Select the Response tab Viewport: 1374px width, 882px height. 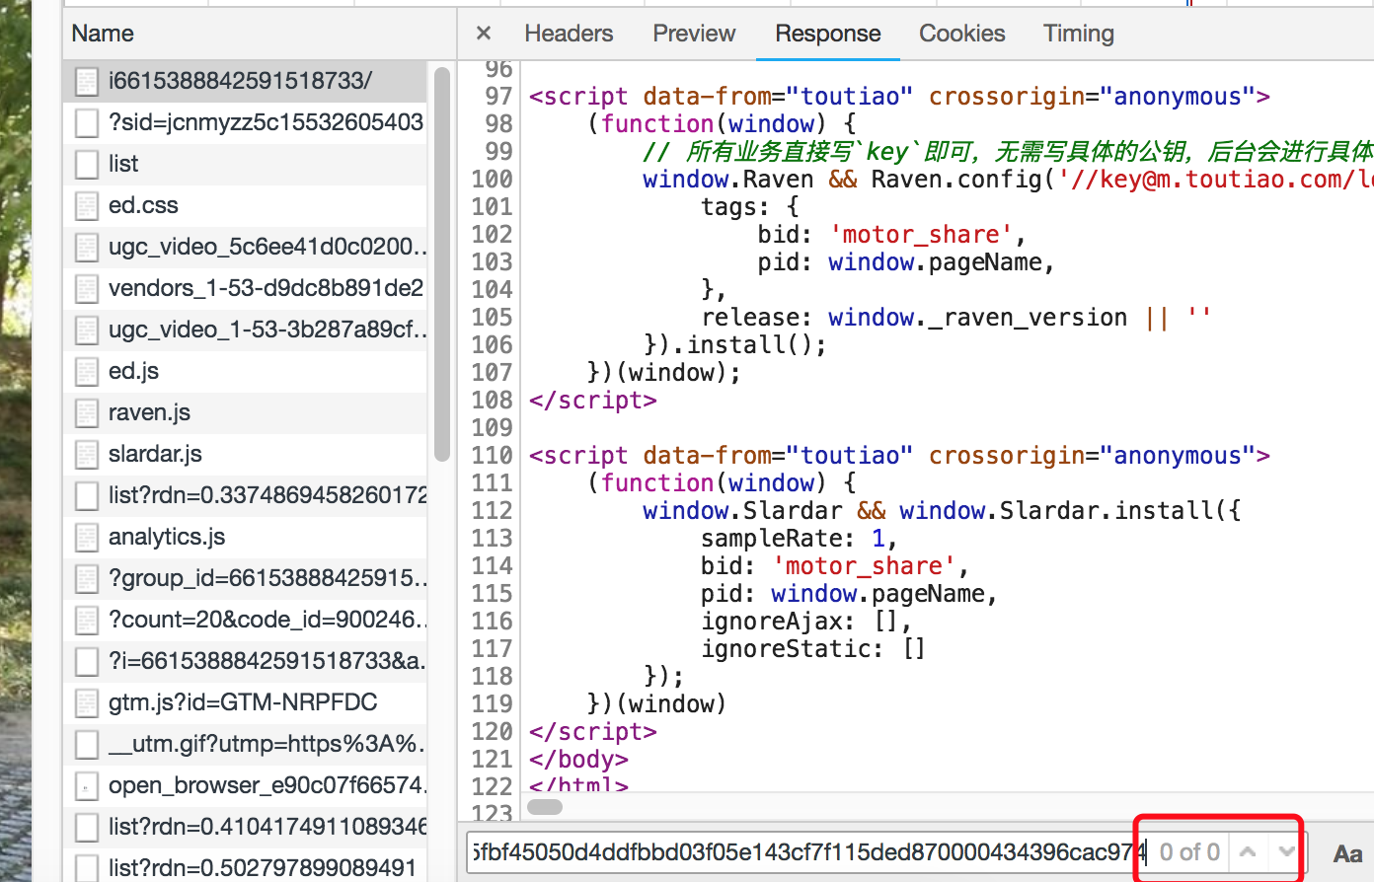coord(827,34)
